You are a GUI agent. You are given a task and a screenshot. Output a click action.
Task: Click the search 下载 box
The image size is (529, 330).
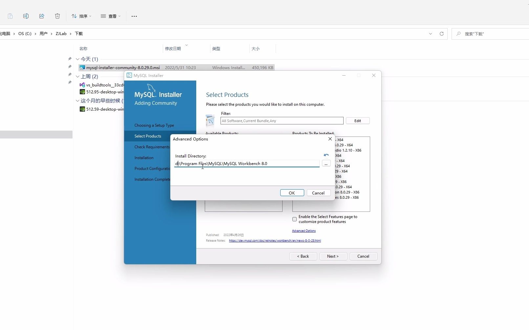coord(490,34)
